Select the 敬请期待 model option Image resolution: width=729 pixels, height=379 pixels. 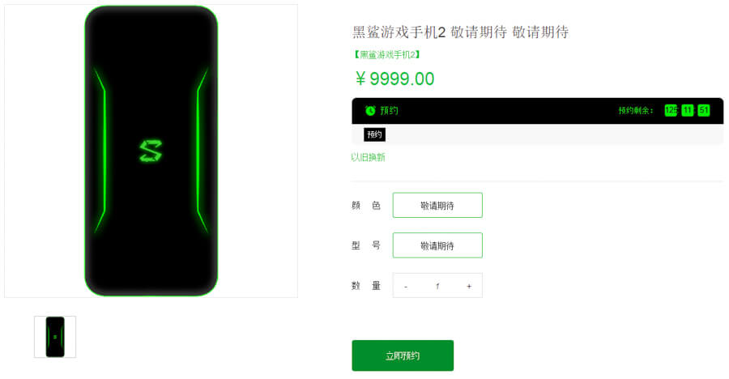tap(437, 245)
